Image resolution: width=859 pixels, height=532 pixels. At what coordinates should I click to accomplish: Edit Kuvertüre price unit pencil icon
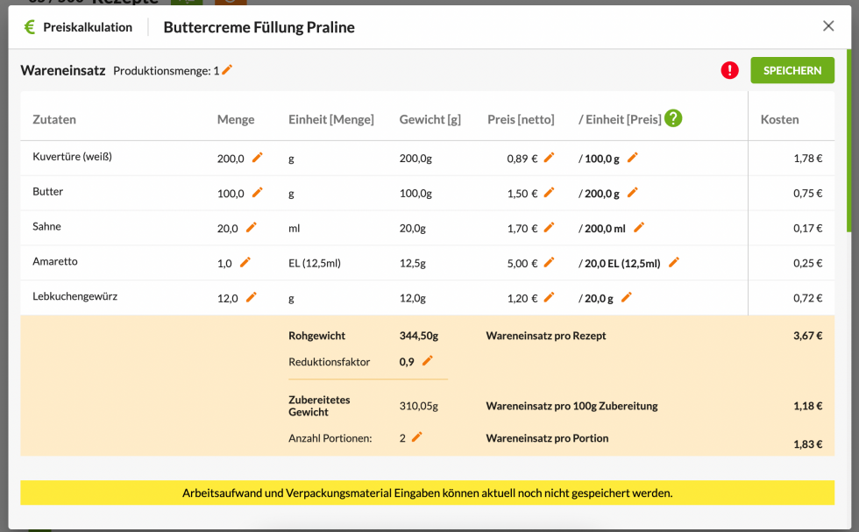632,158
